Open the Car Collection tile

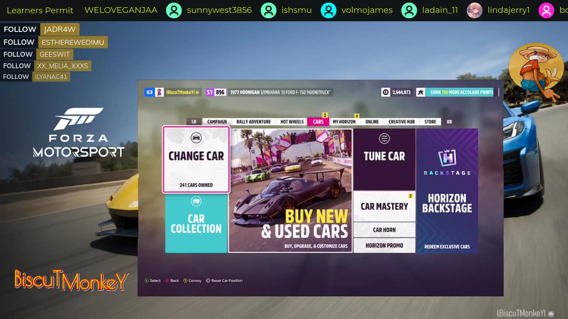196,224
